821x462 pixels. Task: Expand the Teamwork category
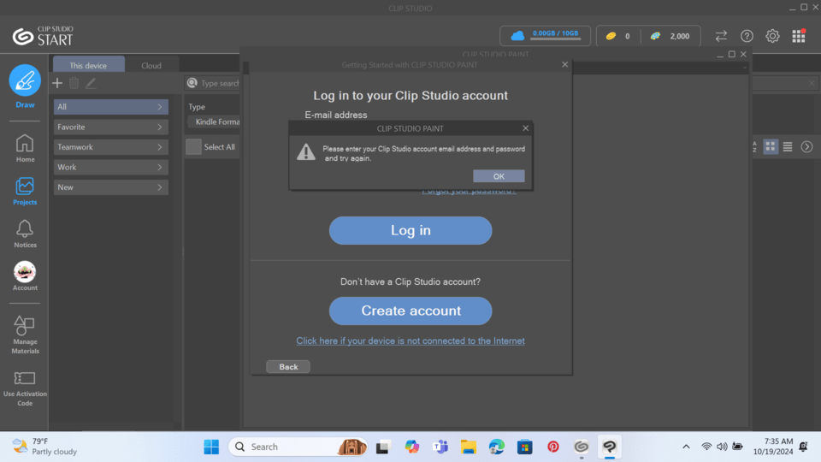click(110, 146)
